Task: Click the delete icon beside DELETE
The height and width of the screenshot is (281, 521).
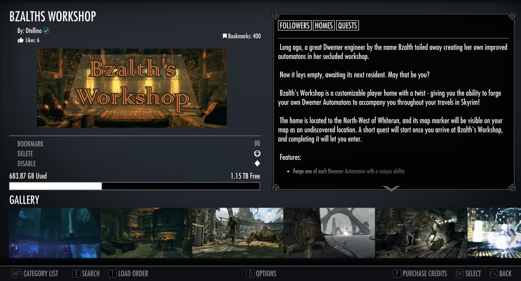Action: click(257, 154)
